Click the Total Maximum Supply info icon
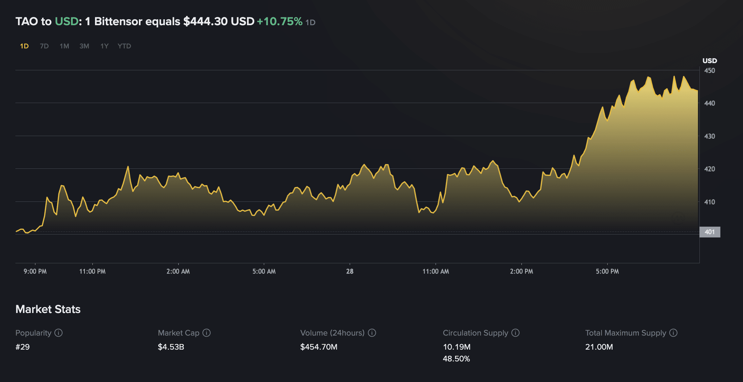Screen dimensions: 743x382 coord(673,333)
